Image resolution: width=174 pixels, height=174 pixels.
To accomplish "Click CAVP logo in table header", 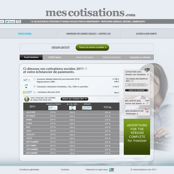I will (87, 108).
